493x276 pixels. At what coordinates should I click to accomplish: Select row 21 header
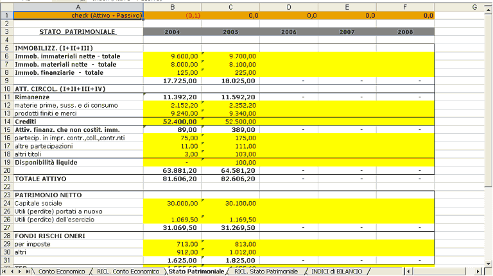pyautogui.click(x=6, y=179)
